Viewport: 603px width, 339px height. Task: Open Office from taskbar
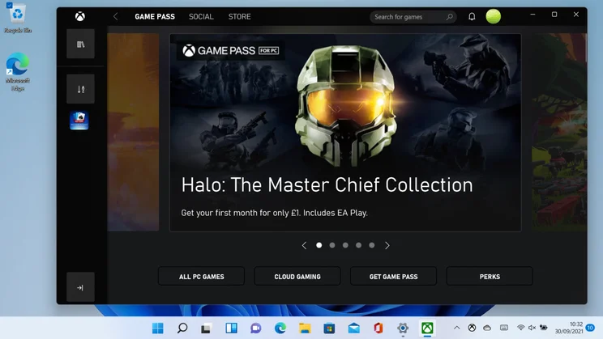(x=378, y=328)
